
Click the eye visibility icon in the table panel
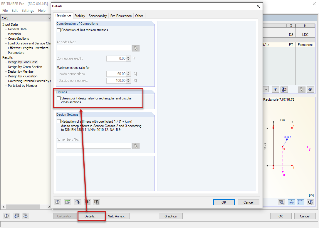[x=310, y=89]
